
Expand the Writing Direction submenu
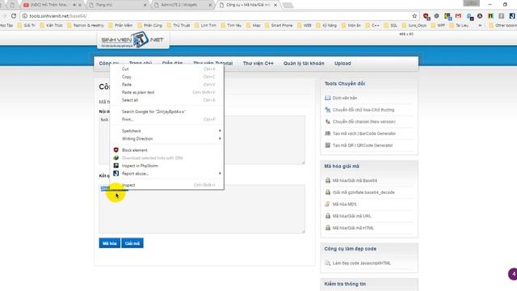tap(167, 139)
